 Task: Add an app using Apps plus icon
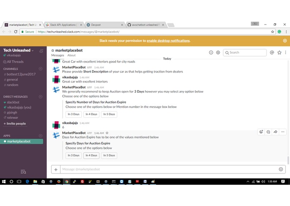41,136
